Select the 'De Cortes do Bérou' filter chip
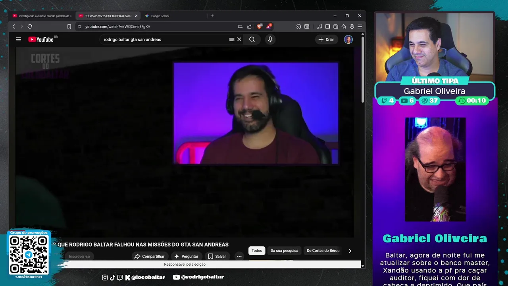Image resolution: width=508 pixels, height=286 pixels. (323, 251)
